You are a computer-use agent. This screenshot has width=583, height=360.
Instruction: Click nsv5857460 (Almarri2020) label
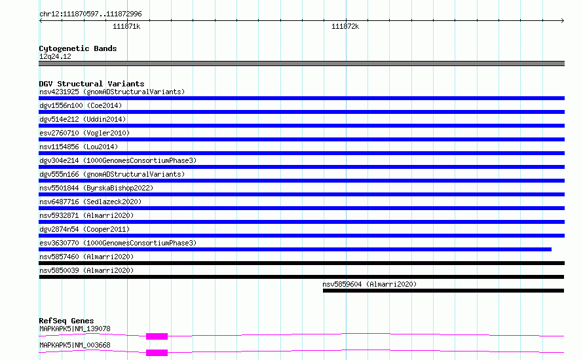pos(86,257)
